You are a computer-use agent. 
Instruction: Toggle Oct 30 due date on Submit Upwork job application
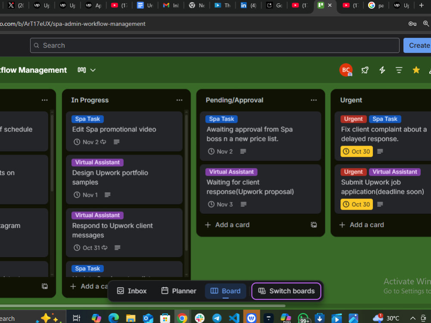(356, 204)
